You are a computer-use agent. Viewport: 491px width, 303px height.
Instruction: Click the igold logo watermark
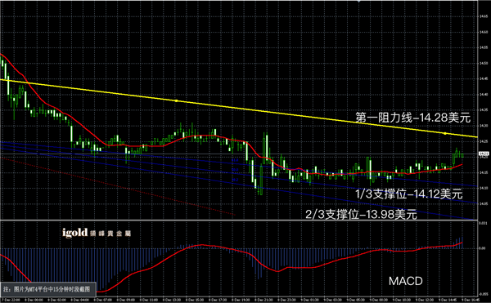click(97, 233)
